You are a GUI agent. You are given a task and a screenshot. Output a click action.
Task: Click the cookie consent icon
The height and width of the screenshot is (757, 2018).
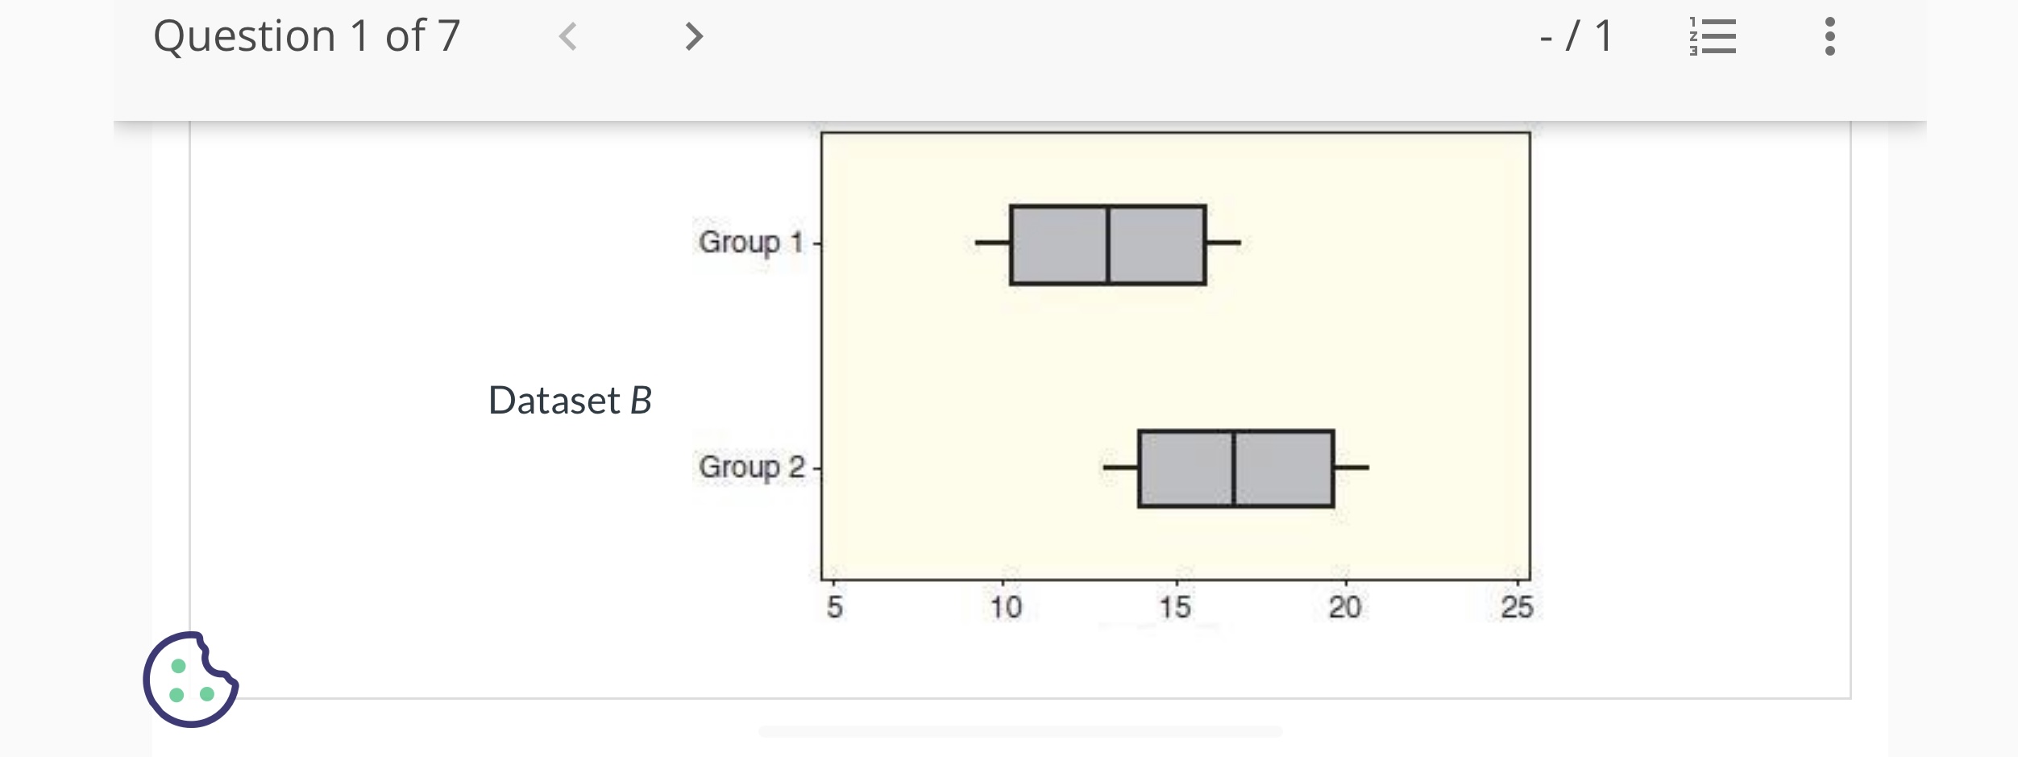(191, 680)
